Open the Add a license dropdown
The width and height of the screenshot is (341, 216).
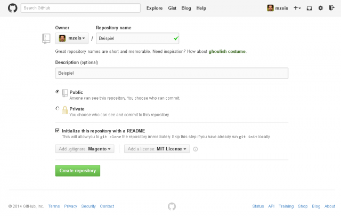point(157,149)
